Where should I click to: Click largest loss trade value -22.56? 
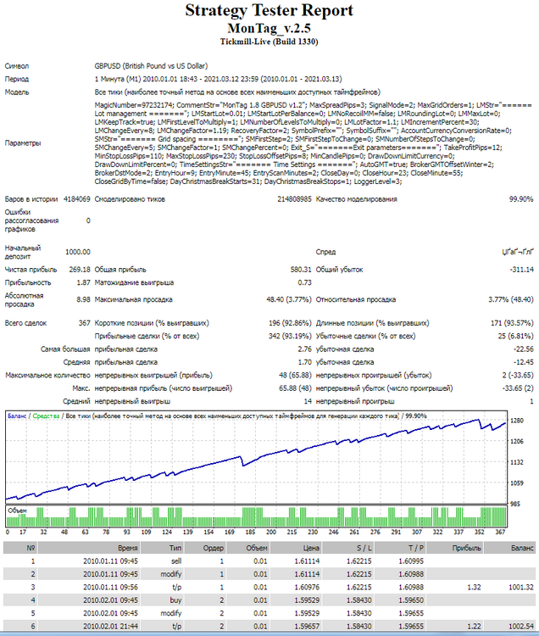(523, 349)
